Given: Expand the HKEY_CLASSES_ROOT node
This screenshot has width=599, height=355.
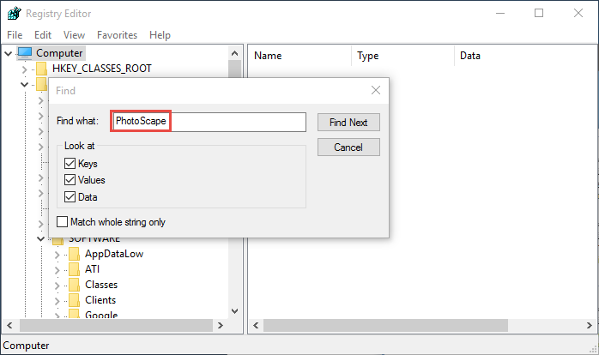Looking at the screenshot, I should (24, 69).
